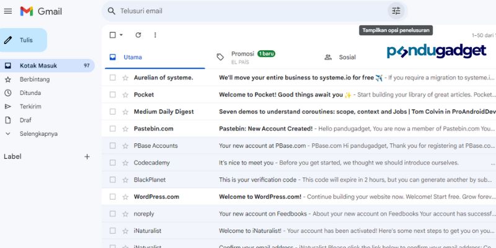Show search options filter icon
Image resolution: width=496 pixels, height=248 pixels.
point(396,11)
